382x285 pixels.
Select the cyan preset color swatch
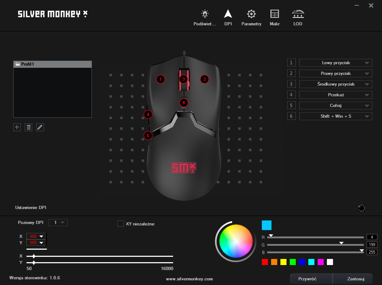[x=311, y=262]
